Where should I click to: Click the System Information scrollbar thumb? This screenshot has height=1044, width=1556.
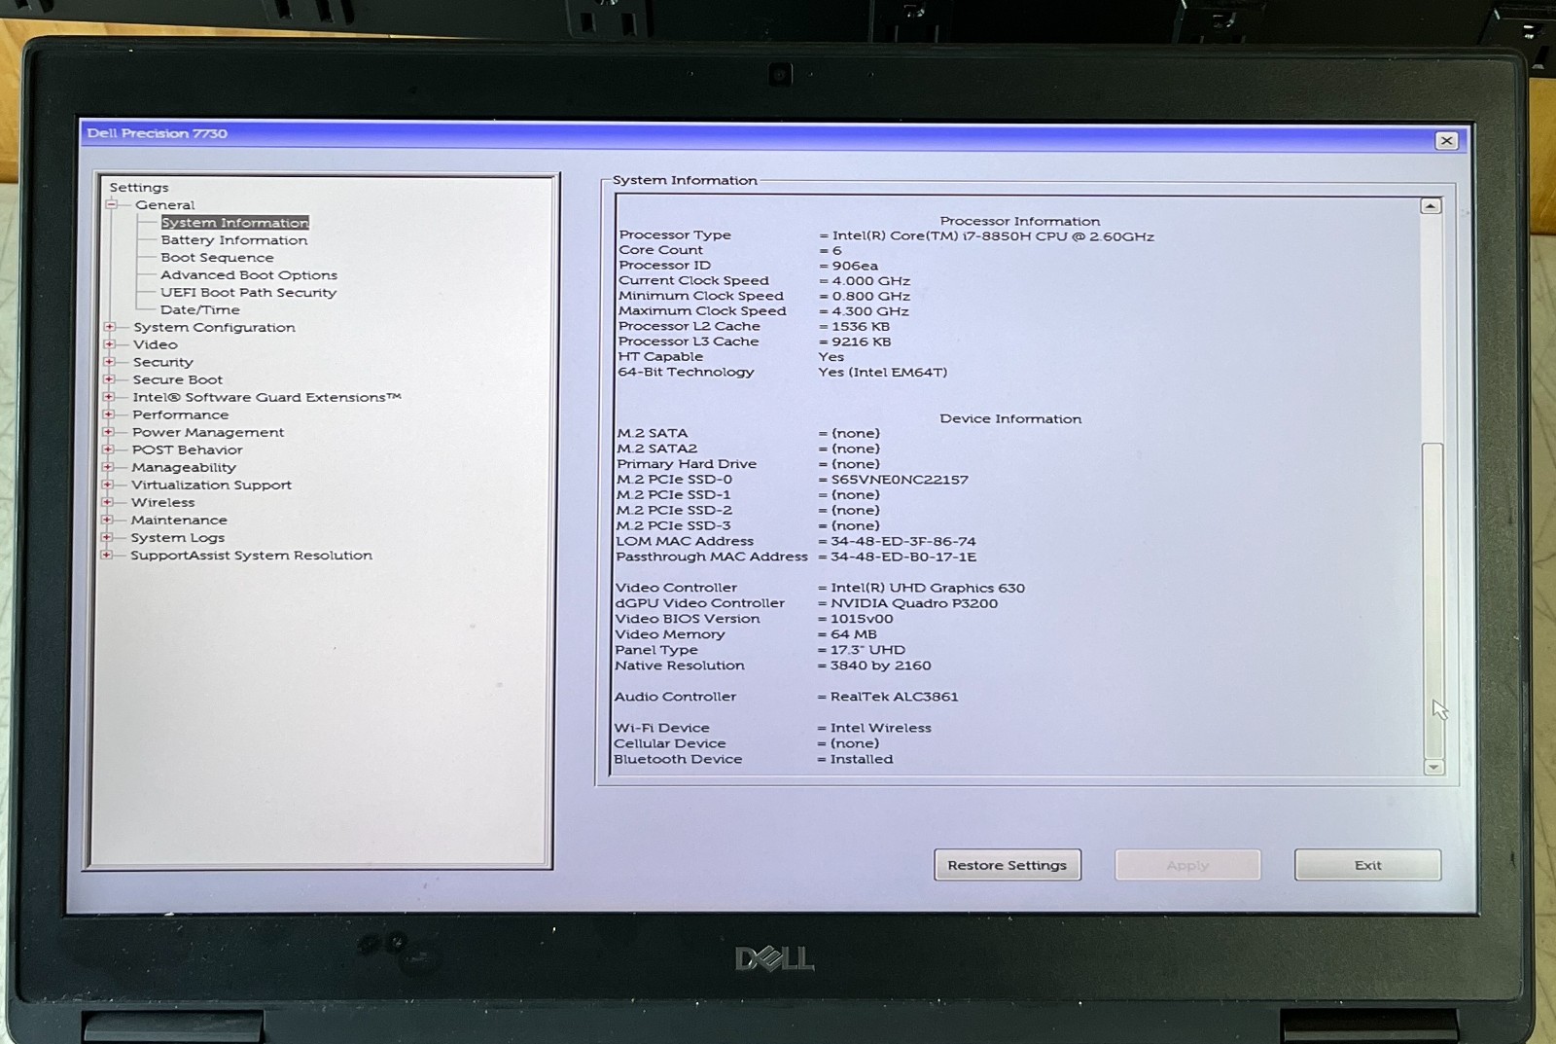pos(1432,600)
